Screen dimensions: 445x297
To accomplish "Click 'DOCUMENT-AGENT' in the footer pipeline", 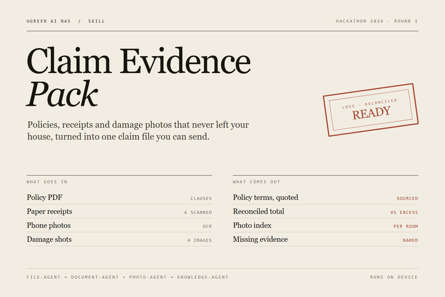I will (95, 277).
